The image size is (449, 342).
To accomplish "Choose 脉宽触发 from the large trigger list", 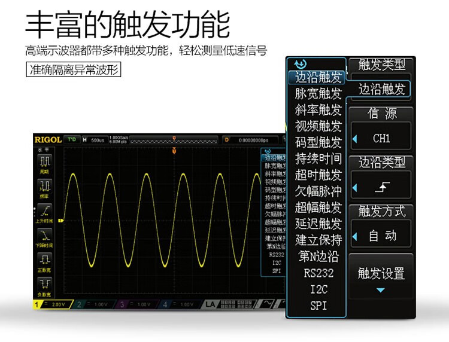I will click(x=318, y=94).
